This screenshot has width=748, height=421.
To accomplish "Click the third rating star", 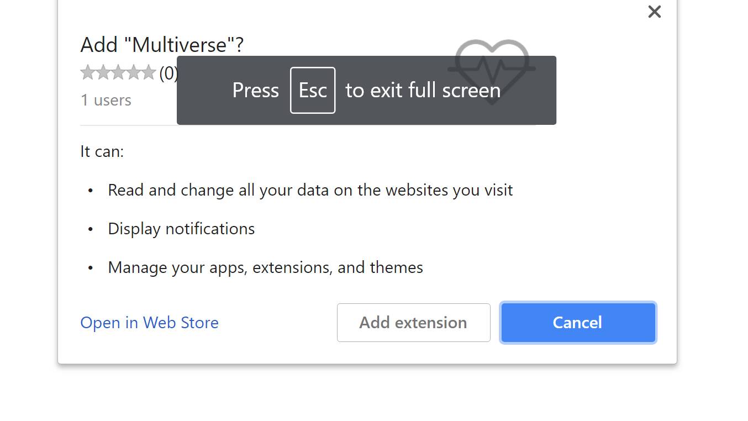I will pos(118,73).
